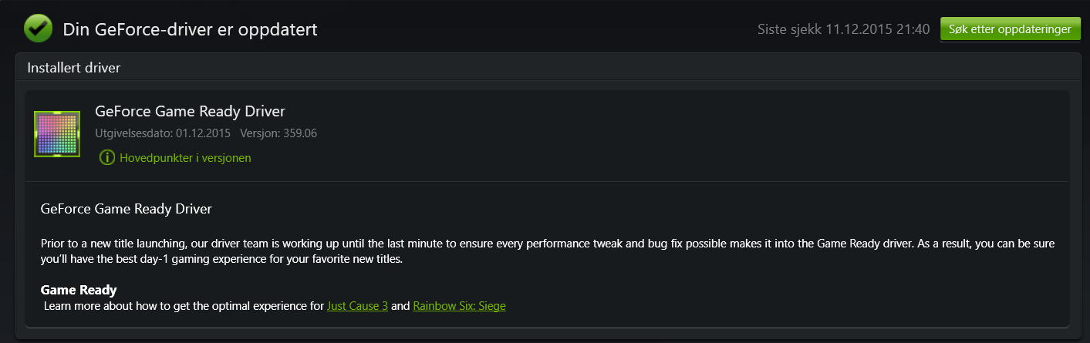
Task: Click the release notes GeForce Game Ready Driver heading
Action: pos(126,209)
